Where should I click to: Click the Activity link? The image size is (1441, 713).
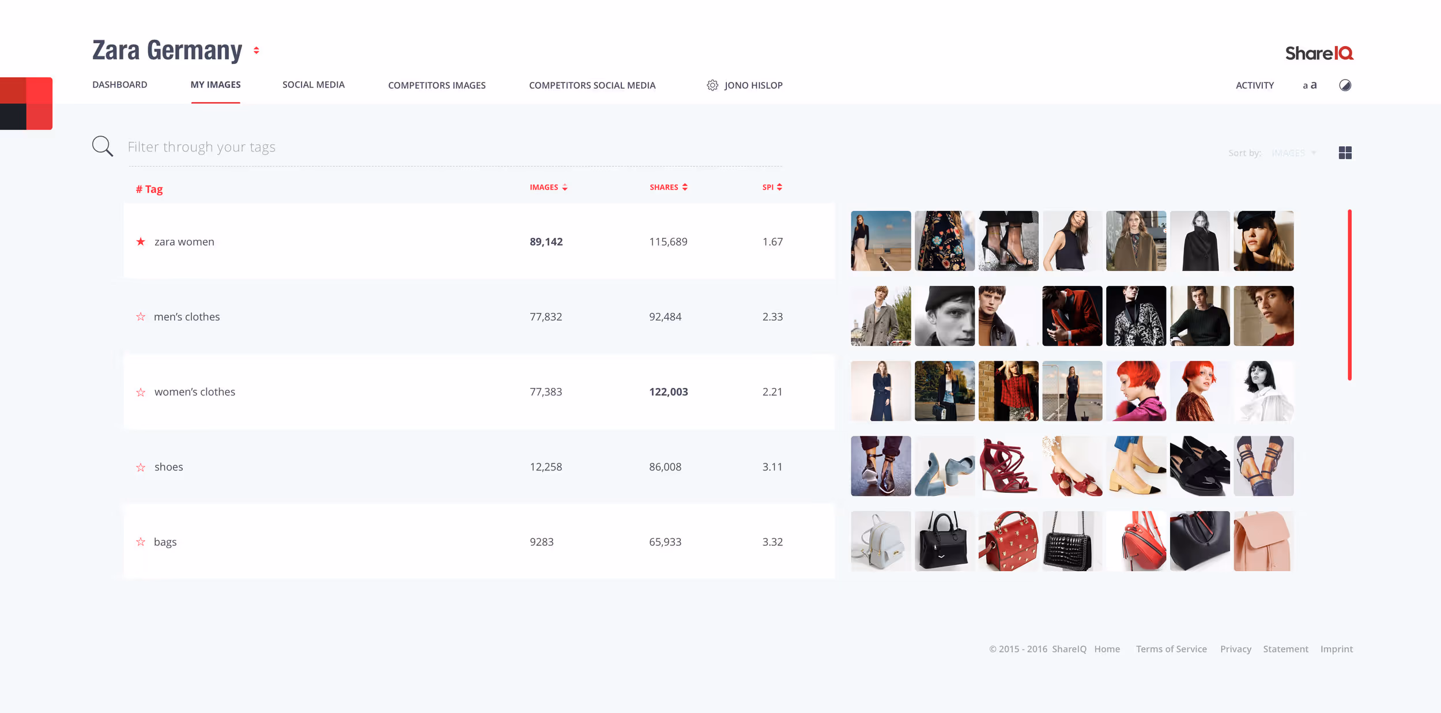[1254, 85]
